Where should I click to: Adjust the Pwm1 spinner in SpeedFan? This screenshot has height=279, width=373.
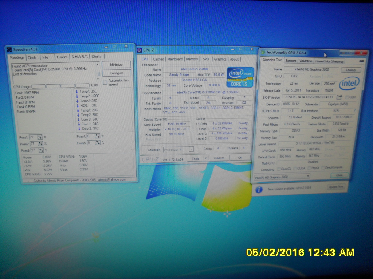point(40,137)
